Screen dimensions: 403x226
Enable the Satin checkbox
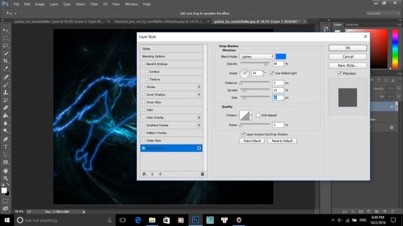tap(144, 110)
